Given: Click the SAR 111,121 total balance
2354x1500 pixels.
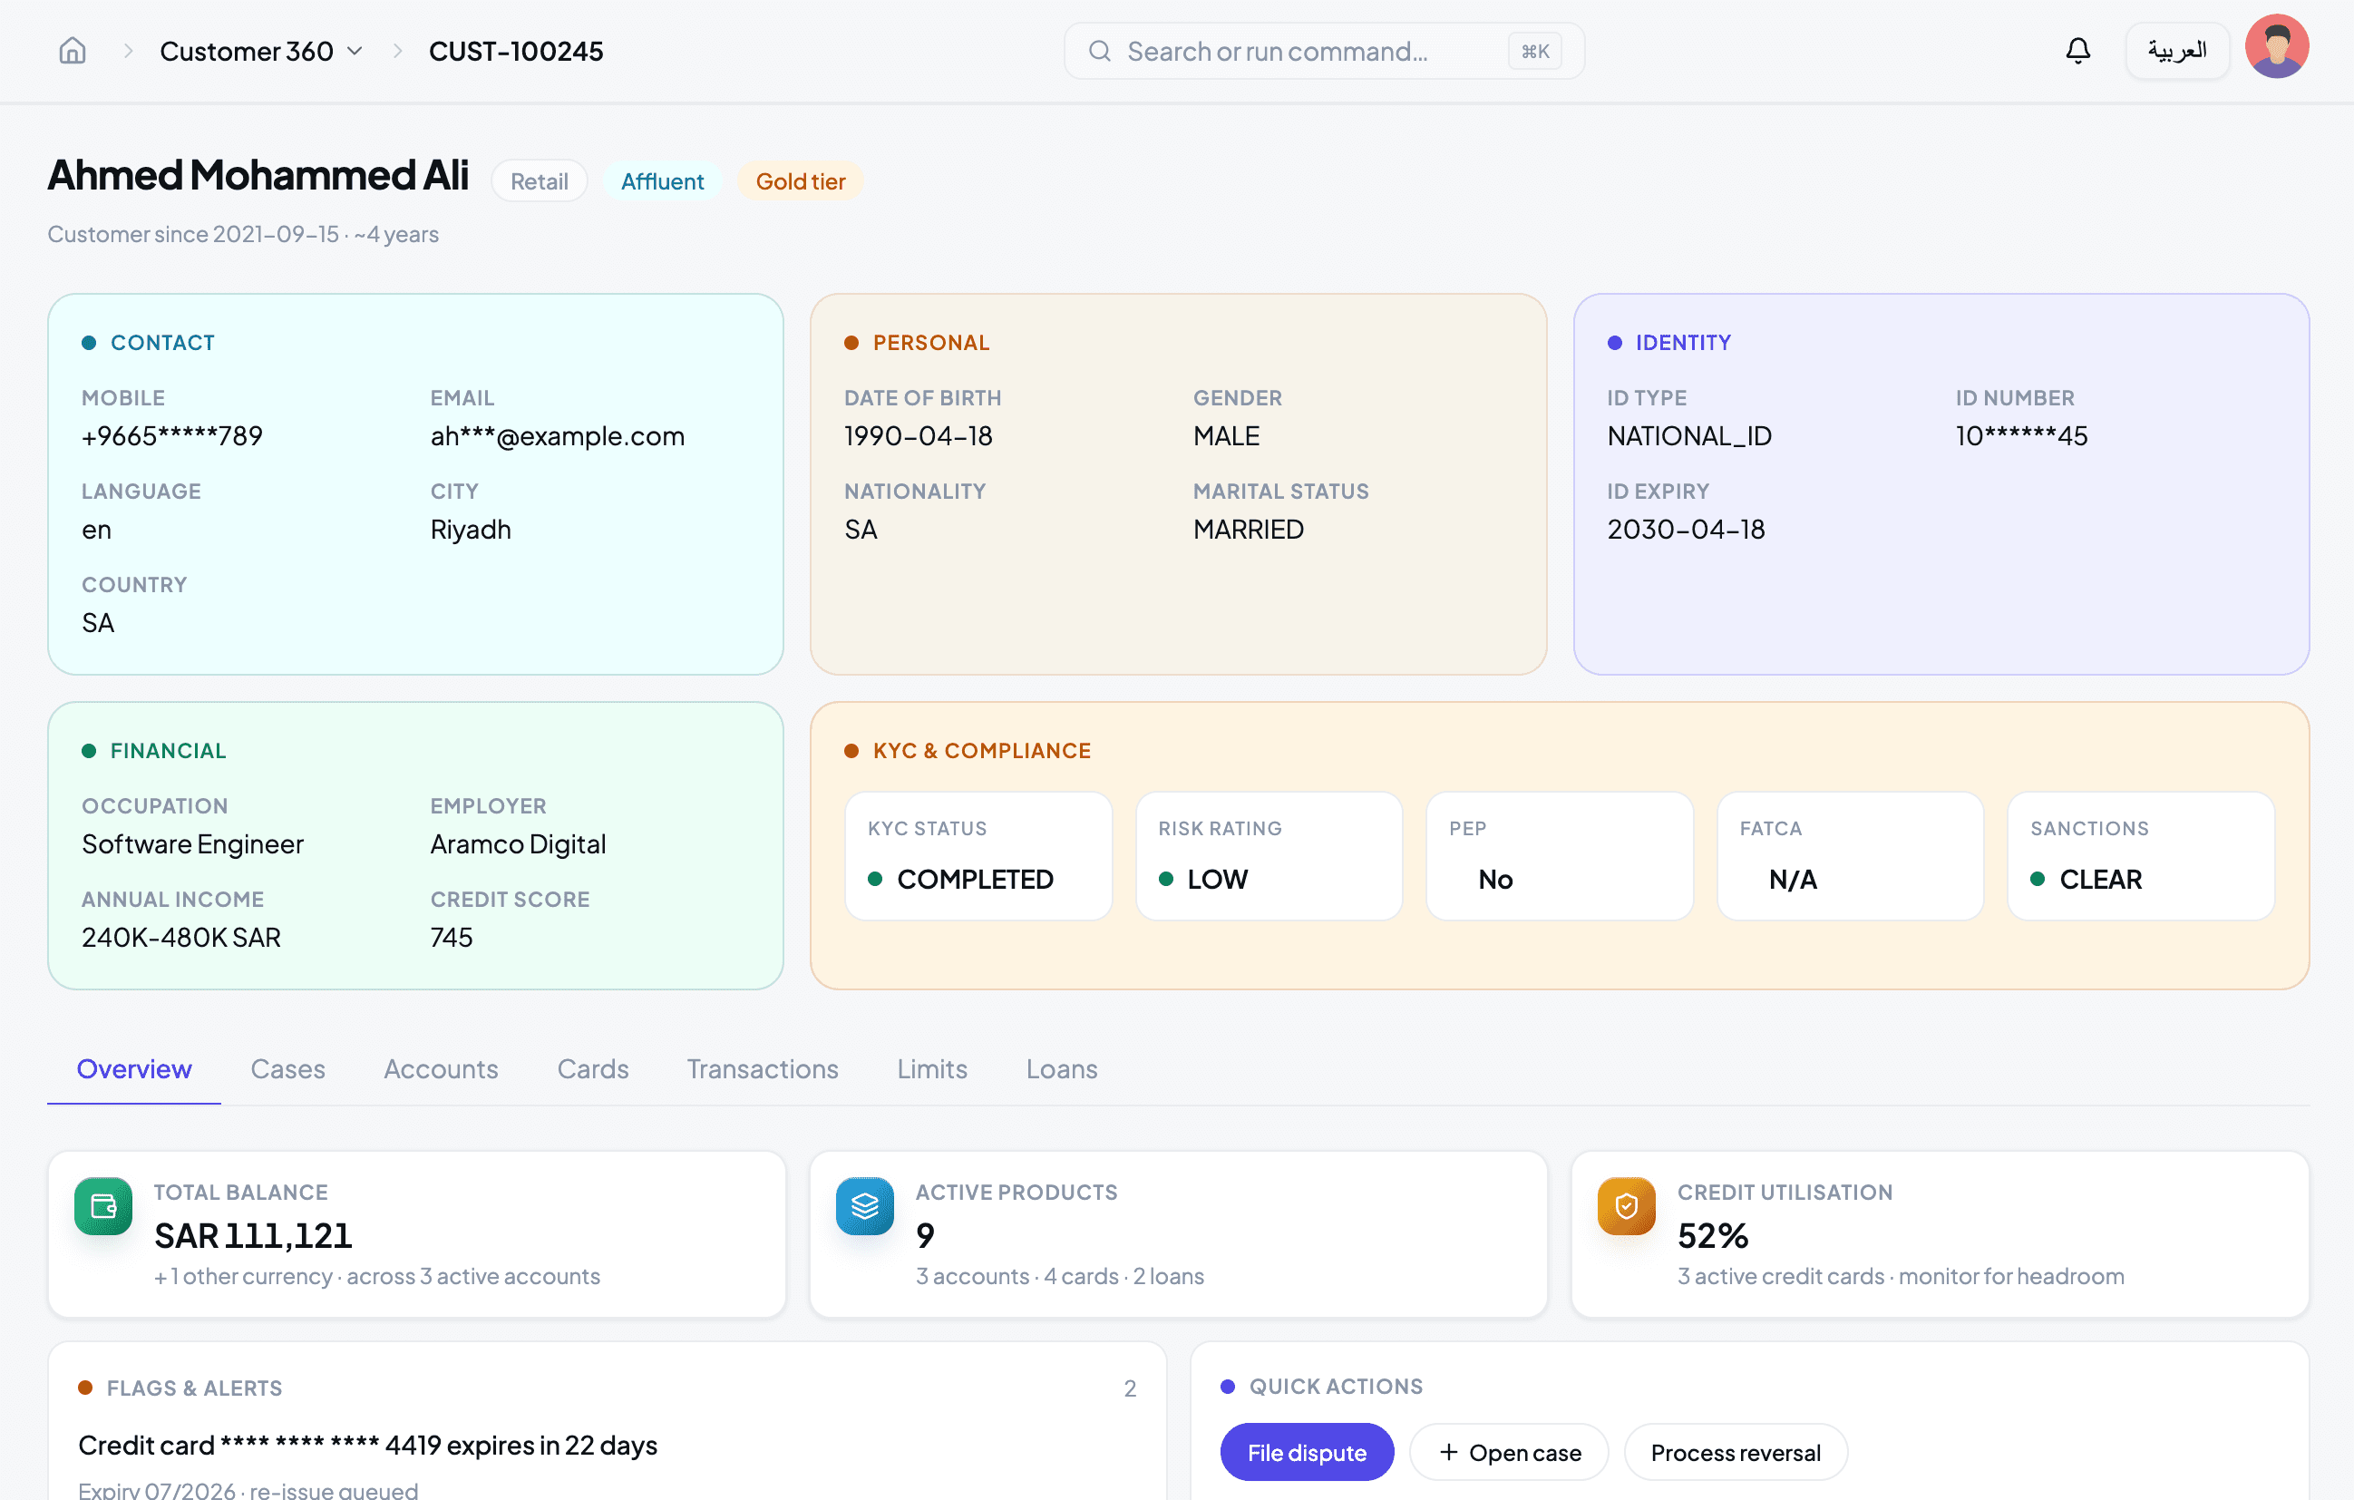Looking at the screenshot, I should 253,1236.
